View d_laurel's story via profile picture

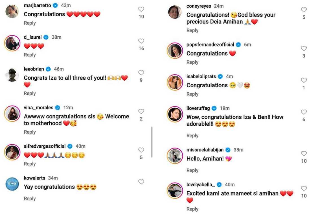12,43
